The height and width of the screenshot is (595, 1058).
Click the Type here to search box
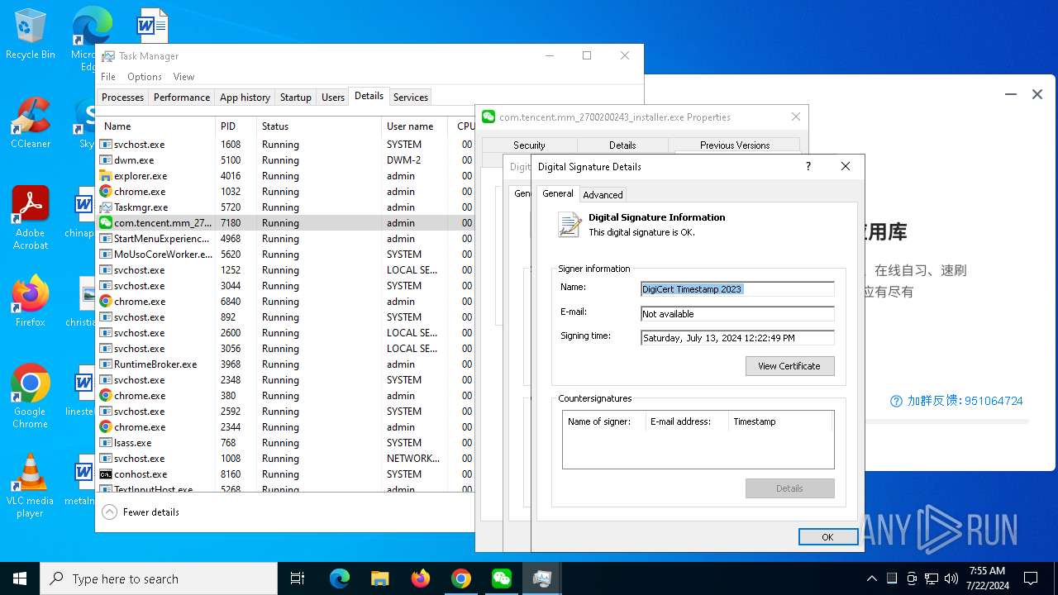click(x=159, y=578)
